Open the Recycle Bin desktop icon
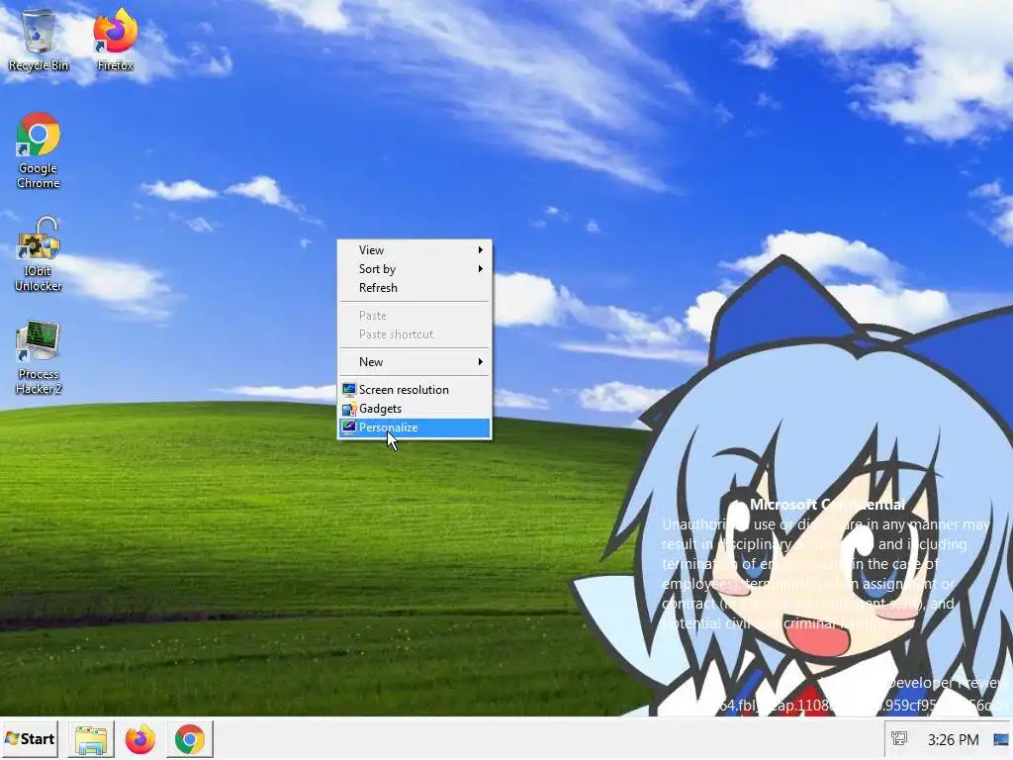This screenshot has height=760, width=1013. (39, 39)
